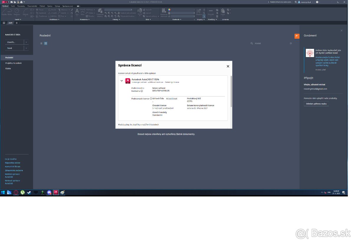
Task: Click Odeslat zpětnou vazbu button
Action: point(316,104)
